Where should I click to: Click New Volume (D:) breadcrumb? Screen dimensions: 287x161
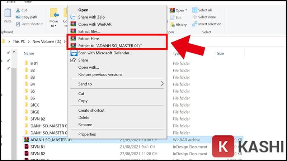click(47, 42)
